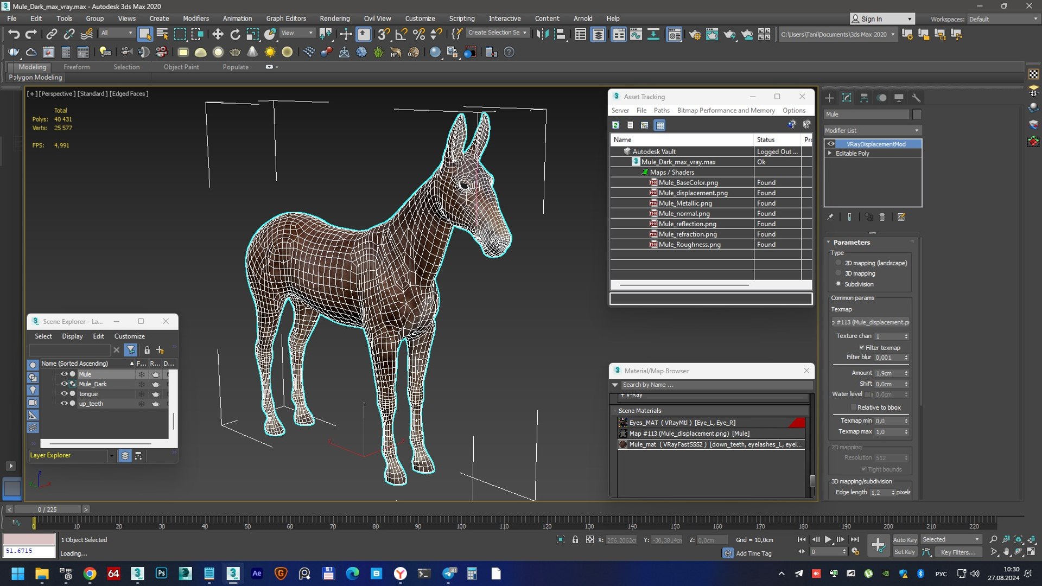Refresh the Asset Tracking list
The height and width of the screenshot is (586, 1042).
tap(616, 125)
